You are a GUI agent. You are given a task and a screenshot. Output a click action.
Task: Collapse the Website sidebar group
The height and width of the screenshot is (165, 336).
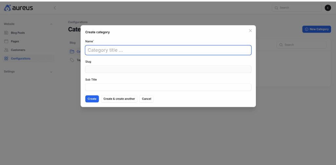click(51, 24)
